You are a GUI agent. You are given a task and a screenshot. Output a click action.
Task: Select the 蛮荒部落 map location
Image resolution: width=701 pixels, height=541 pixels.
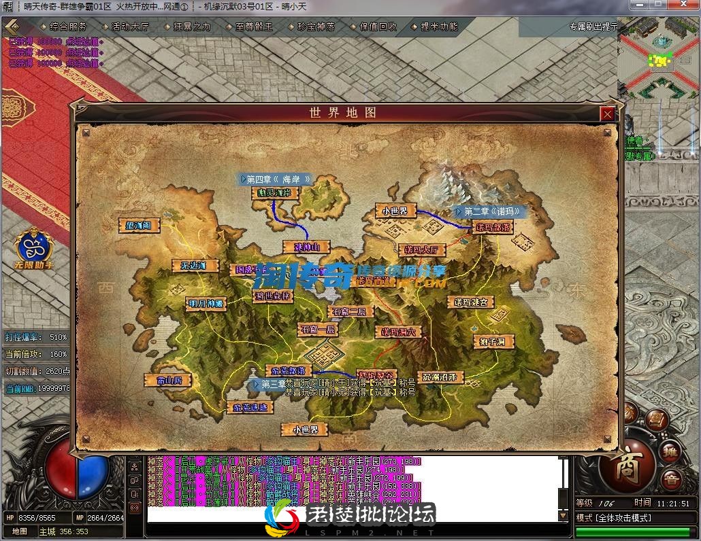click(x=289, y=370)
